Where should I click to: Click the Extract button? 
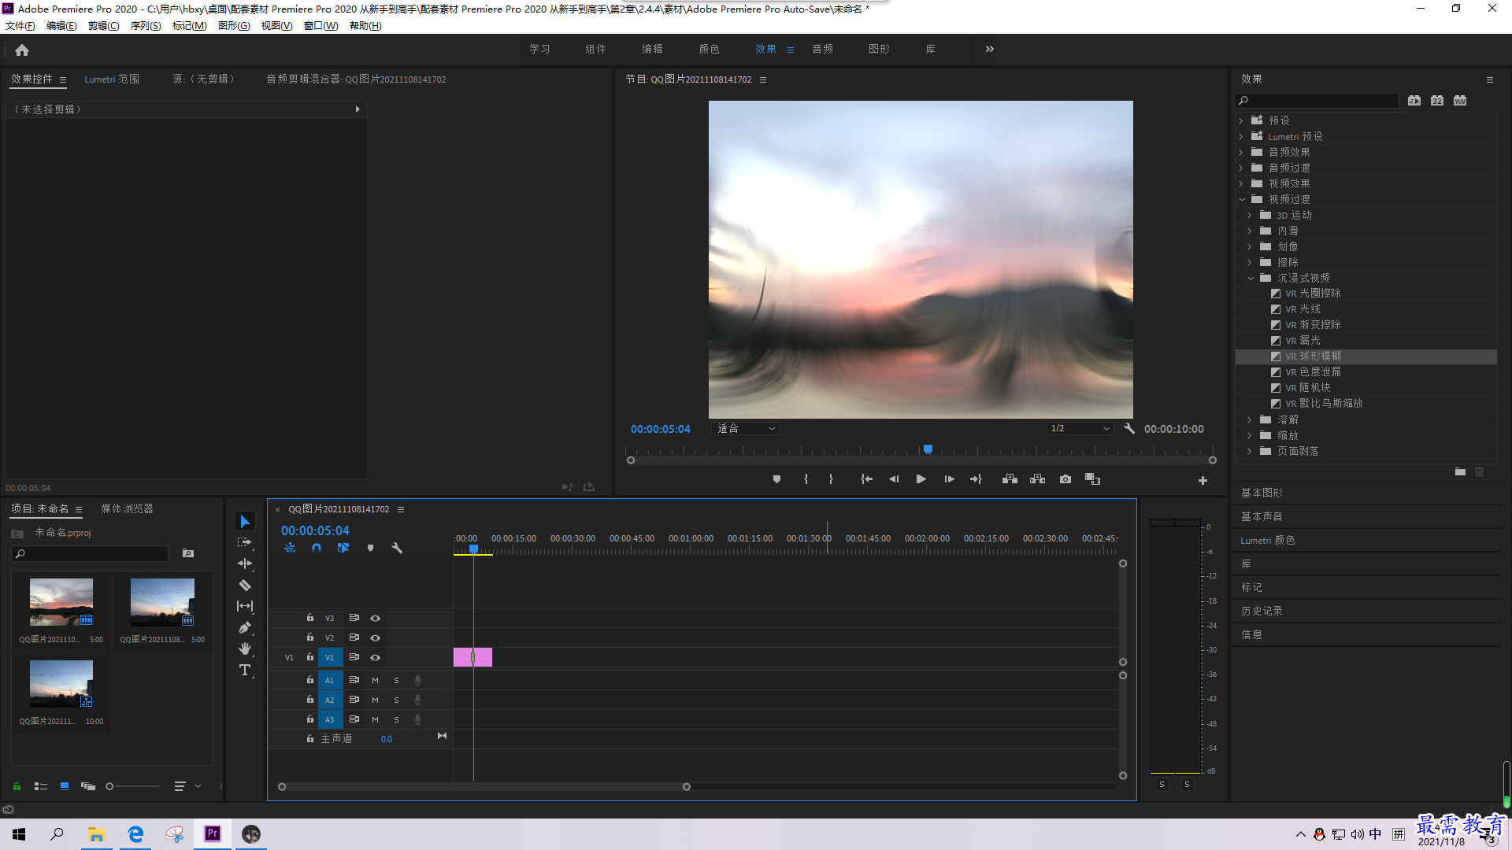coord(1037,479)
